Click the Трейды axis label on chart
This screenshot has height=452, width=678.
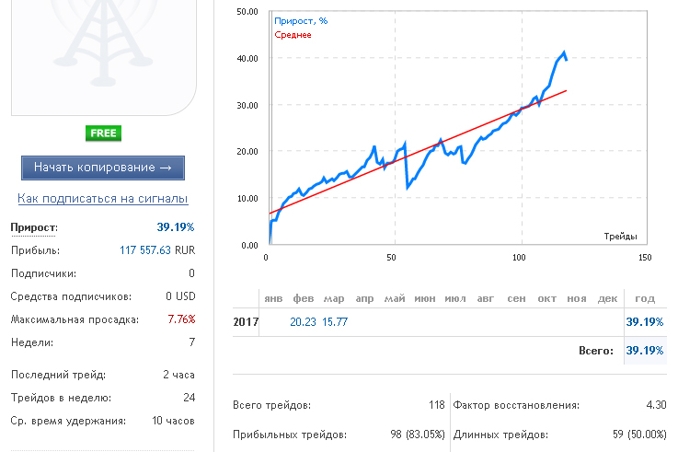(620, 237)
